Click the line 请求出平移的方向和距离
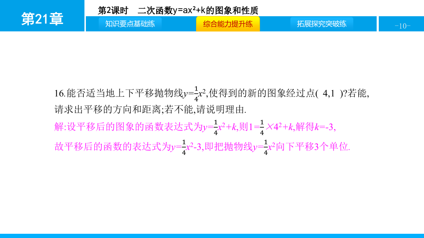424x238 pixels. pyautogui.click(x=150, y=109)
